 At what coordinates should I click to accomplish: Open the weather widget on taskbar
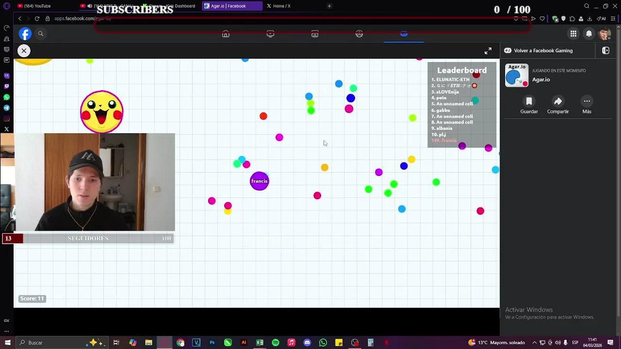[x=496, y=343]
